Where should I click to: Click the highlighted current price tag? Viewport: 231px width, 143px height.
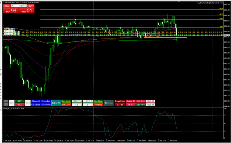227,36
